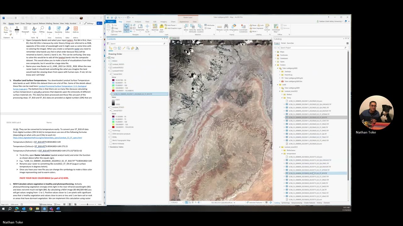Expand Landsat_SR2023 layer legend
403x226 pixels.
pyautogui.click(x=109, y=64)
